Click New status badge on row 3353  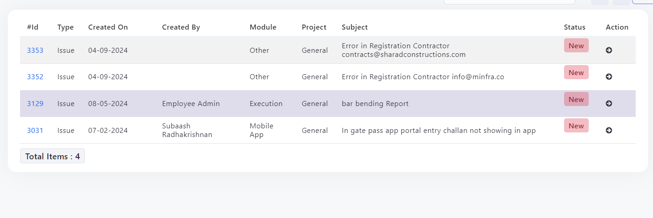click(576, 46)
